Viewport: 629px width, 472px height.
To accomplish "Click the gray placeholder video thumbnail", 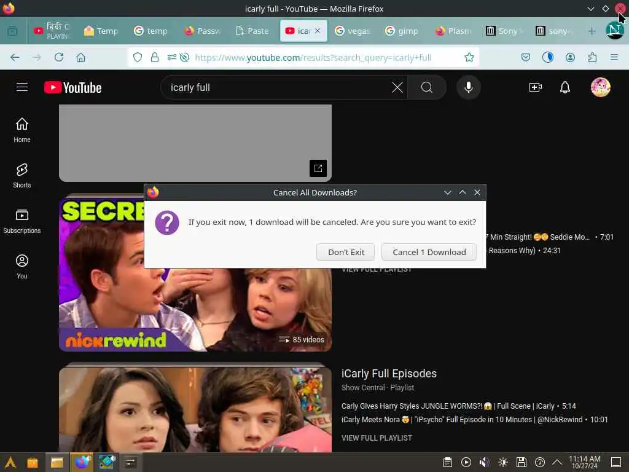I will click(x=195, y=143).
